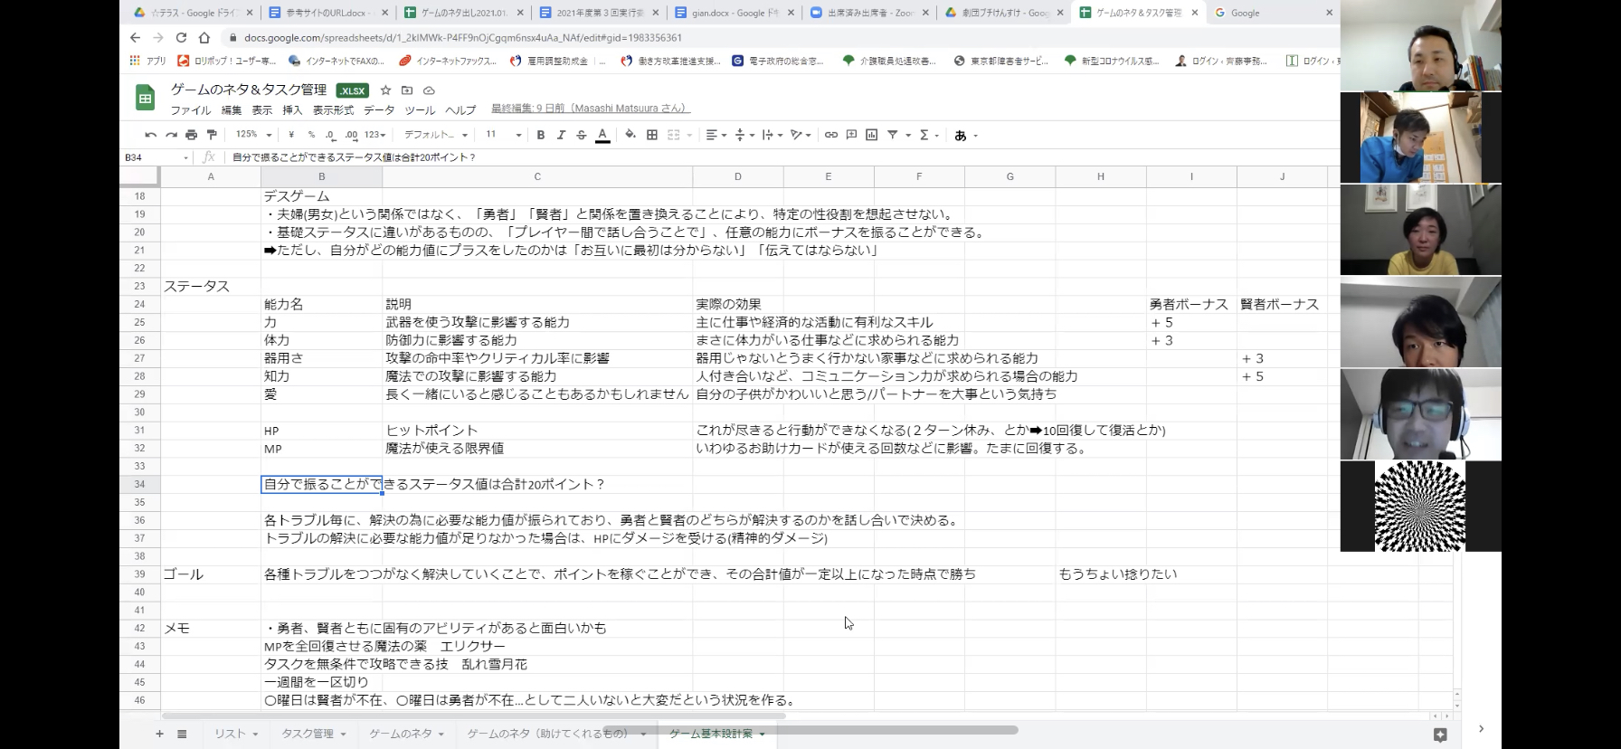Click the print icon in toolbar

pos(191,135)
